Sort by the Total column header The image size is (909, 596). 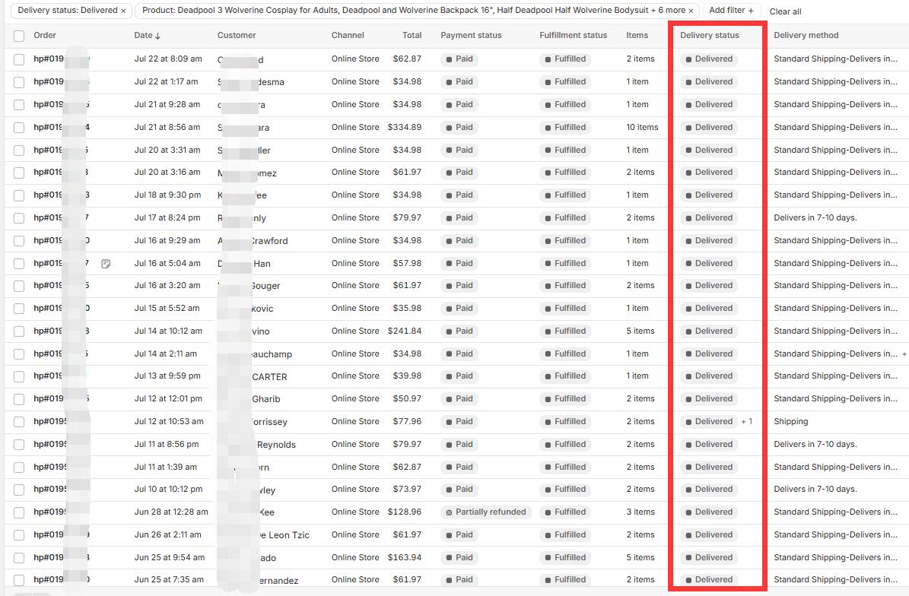(412, 35)
